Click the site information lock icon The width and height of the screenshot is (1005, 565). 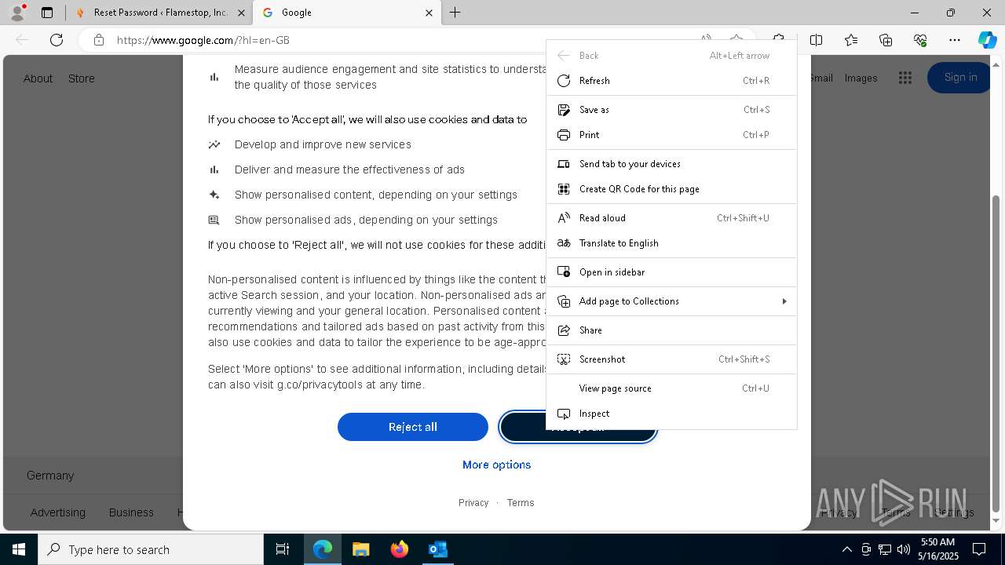99,40
